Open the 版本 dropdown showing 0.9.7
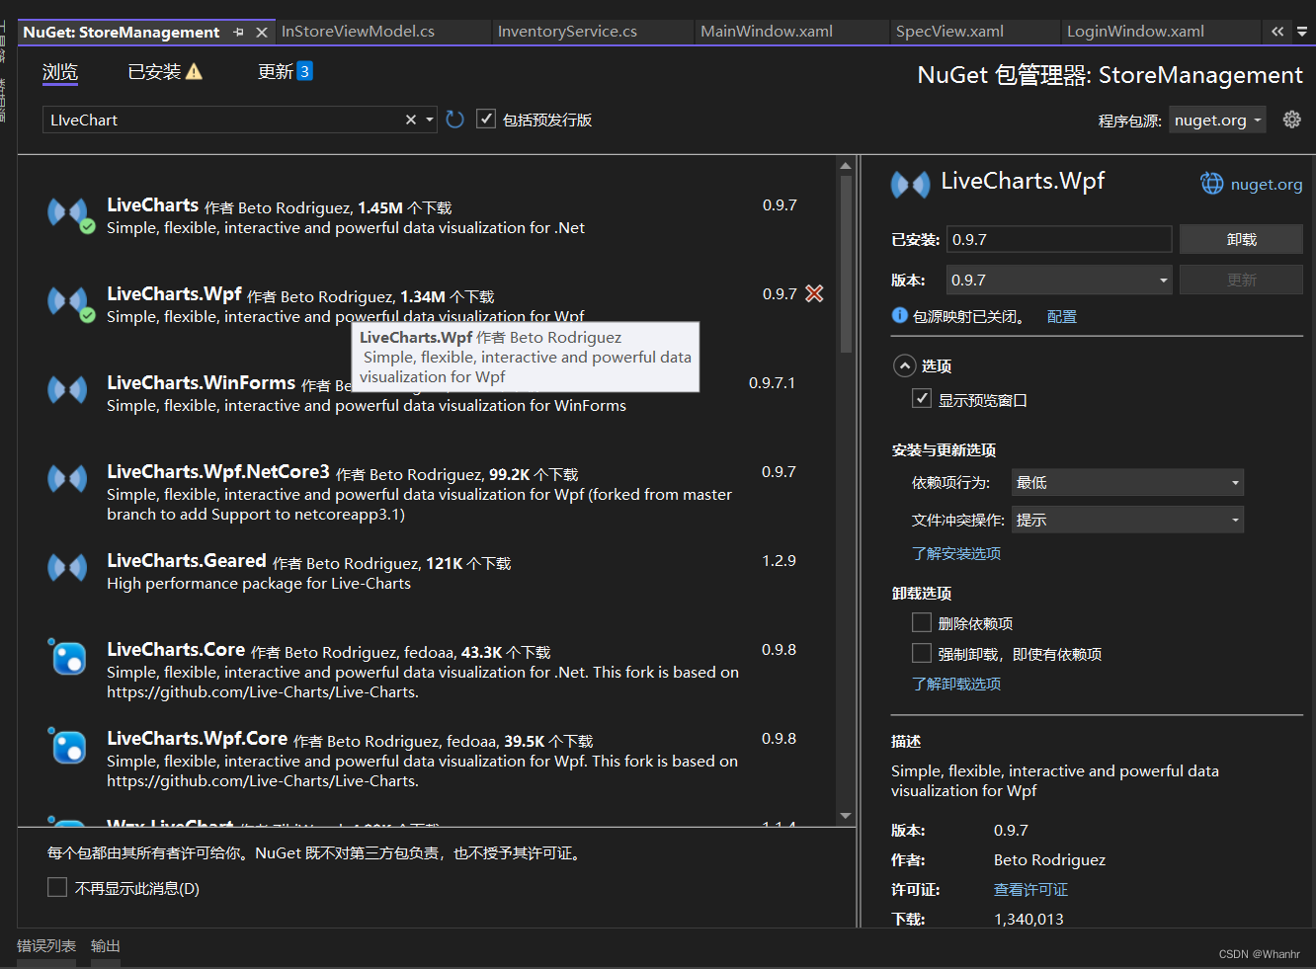 [1058, 280]
